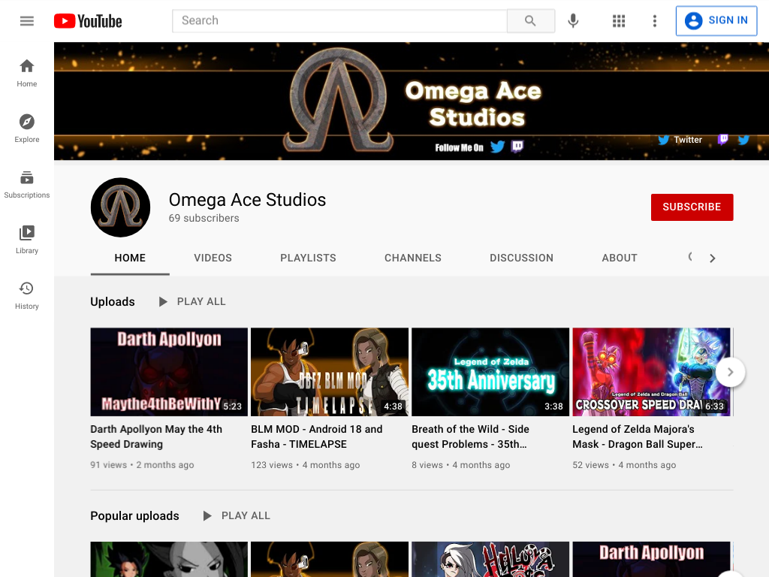Image resolution: width=769 pixels, height=577 pixels.
Task: Open the Darth Apollyon 5:23 thumbnail
Action: pyautogui.click(x=169, y=372)
